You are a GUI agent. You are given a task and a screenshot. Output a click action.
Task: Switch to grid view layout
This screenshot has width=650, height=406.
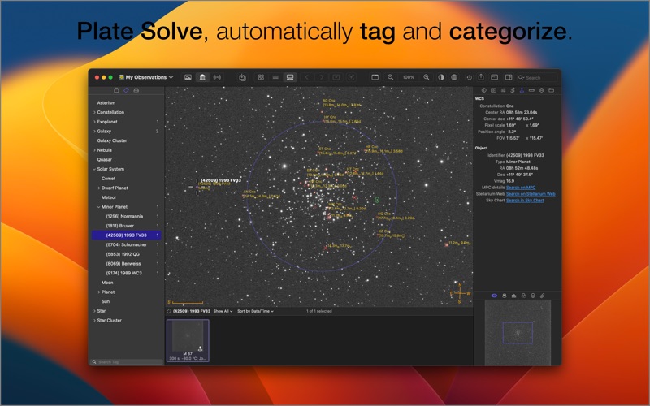pyautogui.click(x=261, y=77)
